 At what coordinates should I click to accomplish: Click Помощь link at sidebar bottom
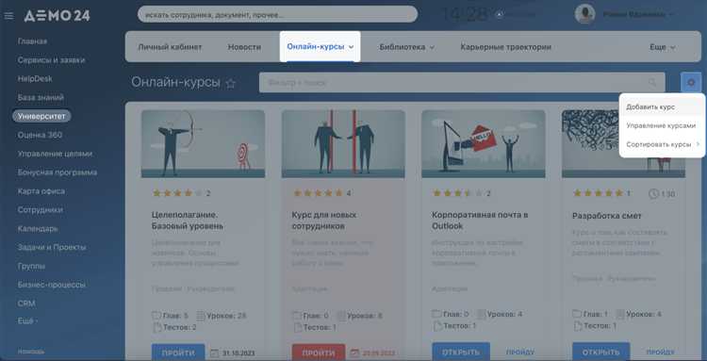[x=31, y=352]
